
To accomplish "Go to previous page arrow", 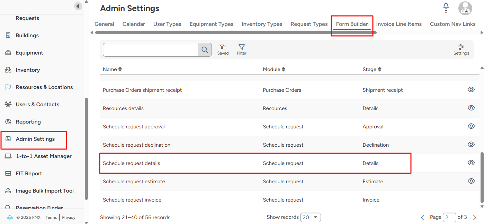I will pyautogui.click(x=422, y=217).
